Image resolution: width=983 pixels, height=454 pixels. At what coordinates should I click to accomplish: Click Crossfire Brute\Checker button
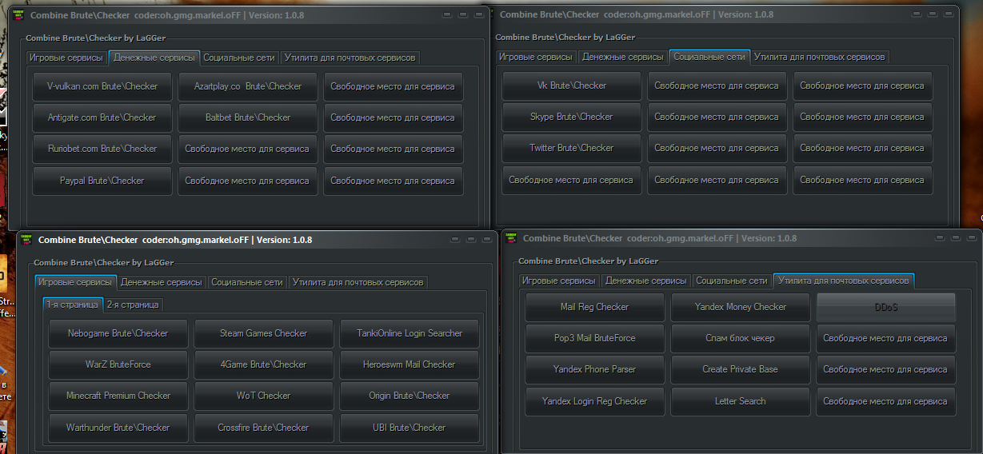[x=264, y=428]
